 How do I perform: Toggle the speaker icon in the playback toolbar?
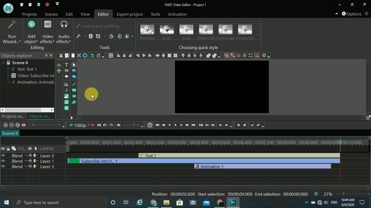click(x=118, y=125)
